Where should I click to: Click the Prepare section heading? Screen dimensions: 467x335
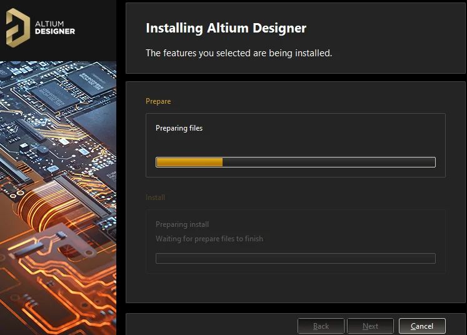click(158, 101)
